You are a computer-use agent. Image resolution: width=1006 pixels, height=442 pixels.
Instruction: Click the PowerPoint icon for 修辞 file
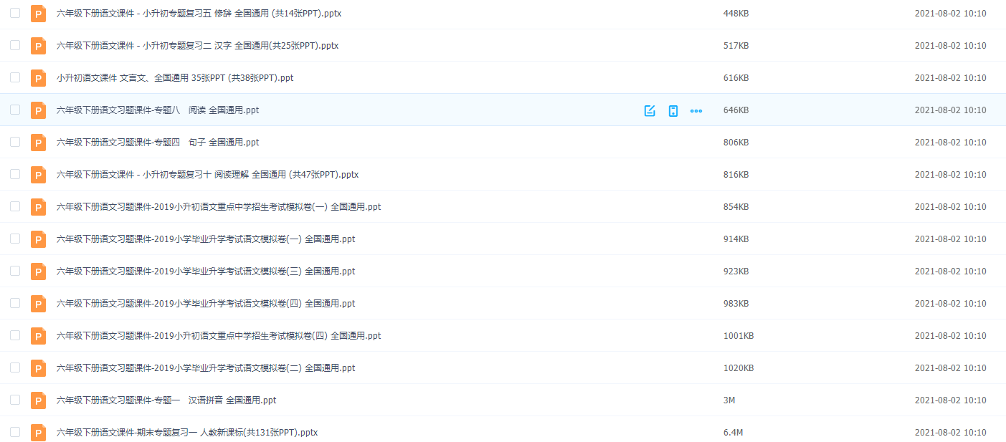pos(38,13)
